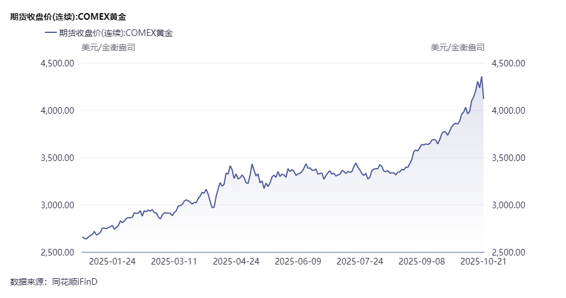Click the line's starting point at far left
Image resolution: width=566 pixels, height=298 pixels.
click(82, 237)
